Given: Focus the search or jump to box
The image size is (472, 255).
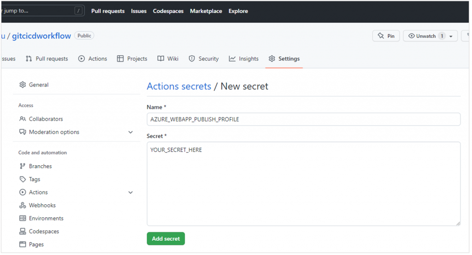Looking at the screenshot, I should pyautogui.click(x=42, y=11).
